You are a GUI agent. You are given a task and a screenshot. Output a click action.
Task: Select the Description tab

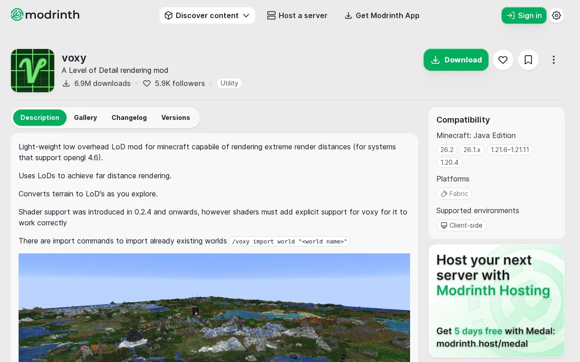pyautogui.click(x=40, y=118)
